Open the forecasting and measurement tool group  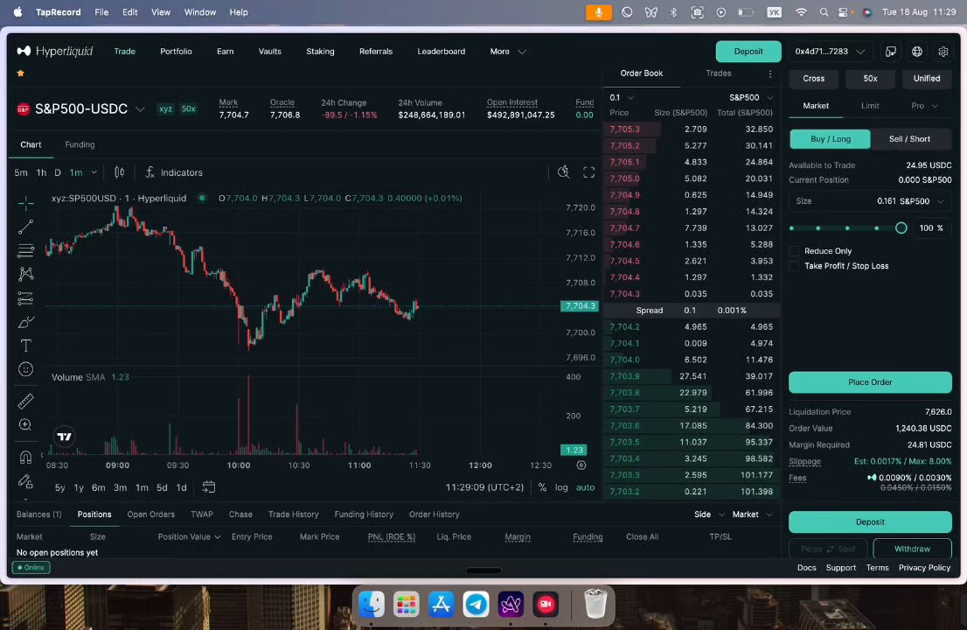pos(26,298)
